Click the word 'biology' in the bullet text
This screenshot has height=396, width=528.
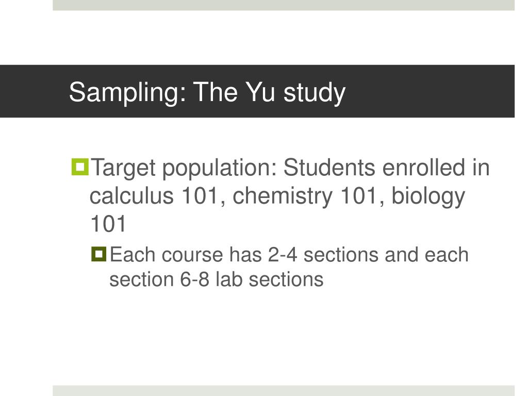[x=428, y=196]
